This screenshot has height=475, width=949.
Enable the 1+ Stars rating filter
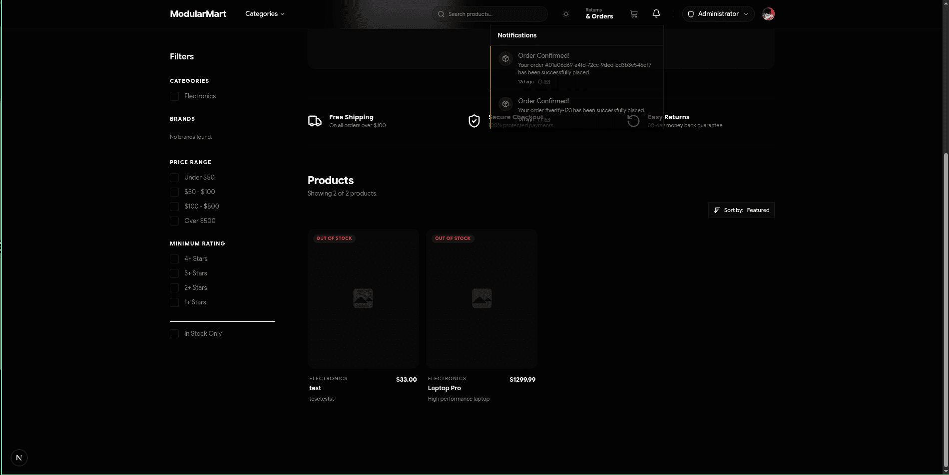174,302
